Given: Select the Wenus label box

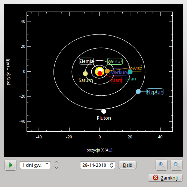Looking at the screenshot, I should (x=115, y=61).
